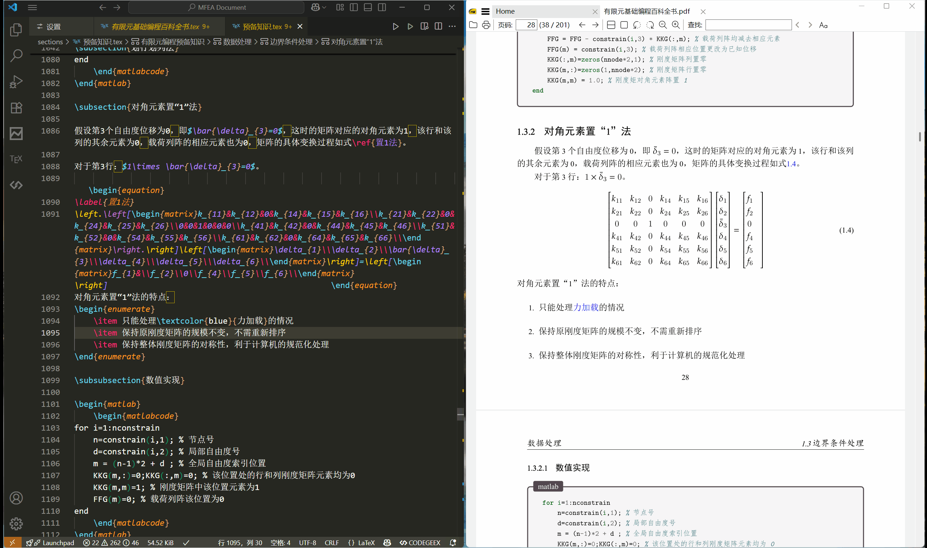Viewport: 927px width, 548px height.
Task: Go to next page in PDF viewer
Action: coord(595,25)
